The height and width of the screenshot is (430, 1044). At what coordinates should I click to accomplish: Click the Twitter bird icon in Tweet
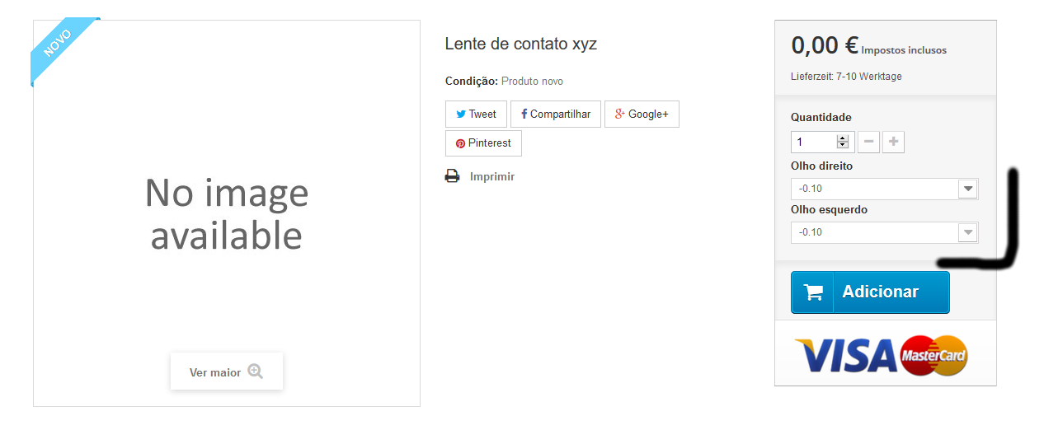coord(461,115)
